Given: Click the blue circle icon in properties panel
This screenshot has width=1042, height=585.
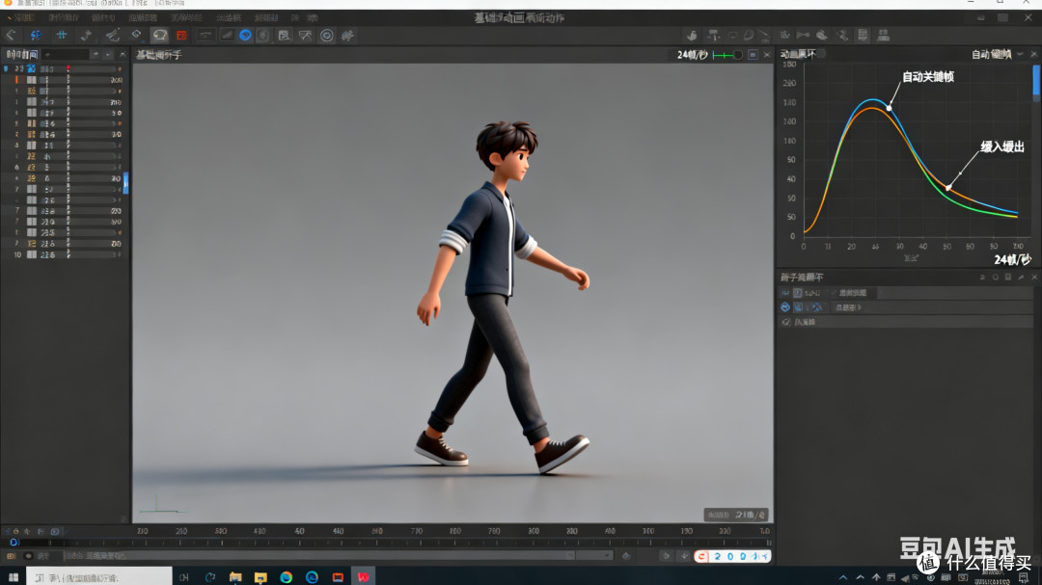Looking at the screenshot, I should click(x=785, y=307).
